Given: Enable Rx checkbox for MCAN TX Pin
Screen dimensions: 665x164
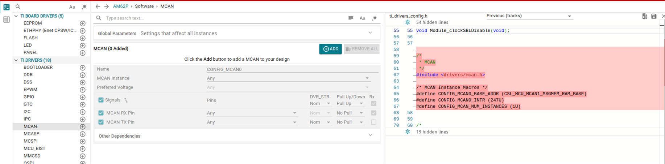Looking at the screenshot, I should click(x=373, y=122).
